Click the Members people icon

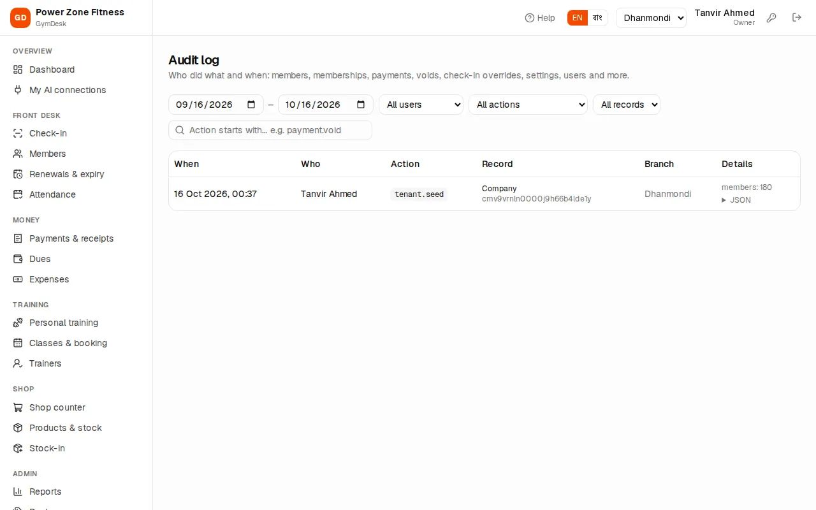coord(18,154)
